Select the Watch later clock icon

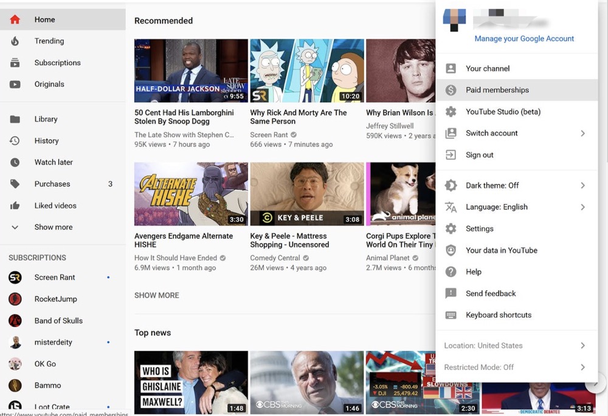15,162
